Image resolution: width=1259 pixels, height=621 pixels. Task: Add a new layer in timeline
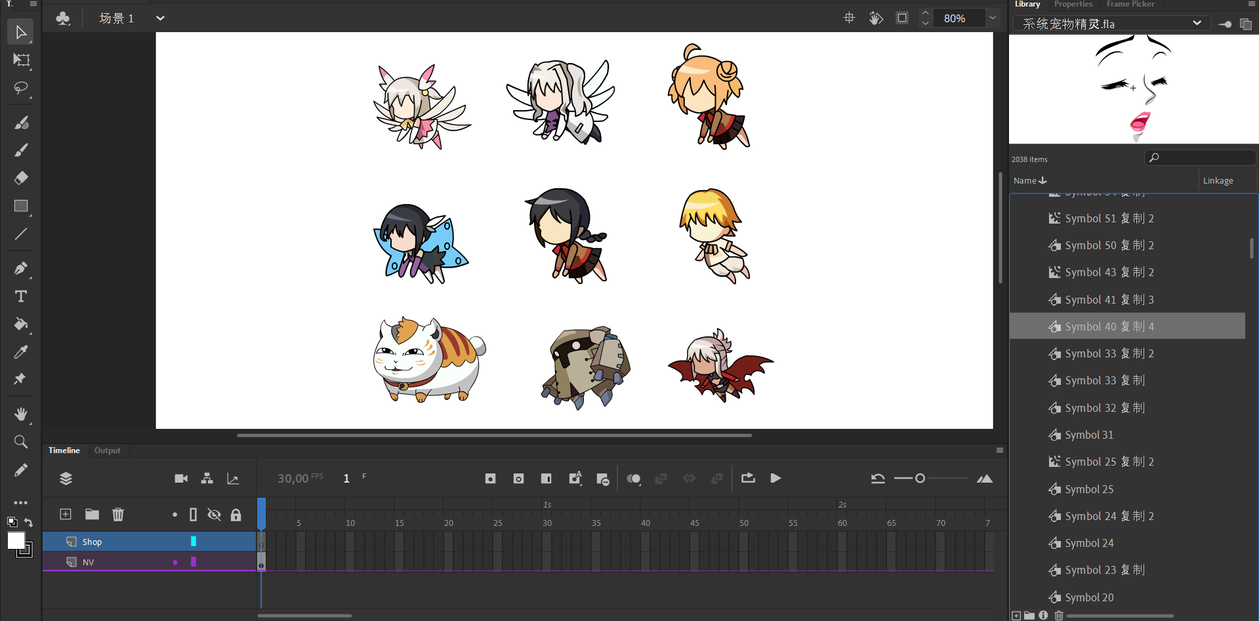(66, 514)
